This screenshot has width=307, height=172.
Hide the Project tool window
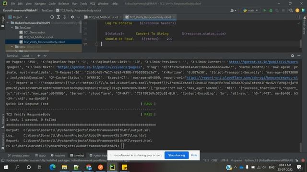[79, 17]
